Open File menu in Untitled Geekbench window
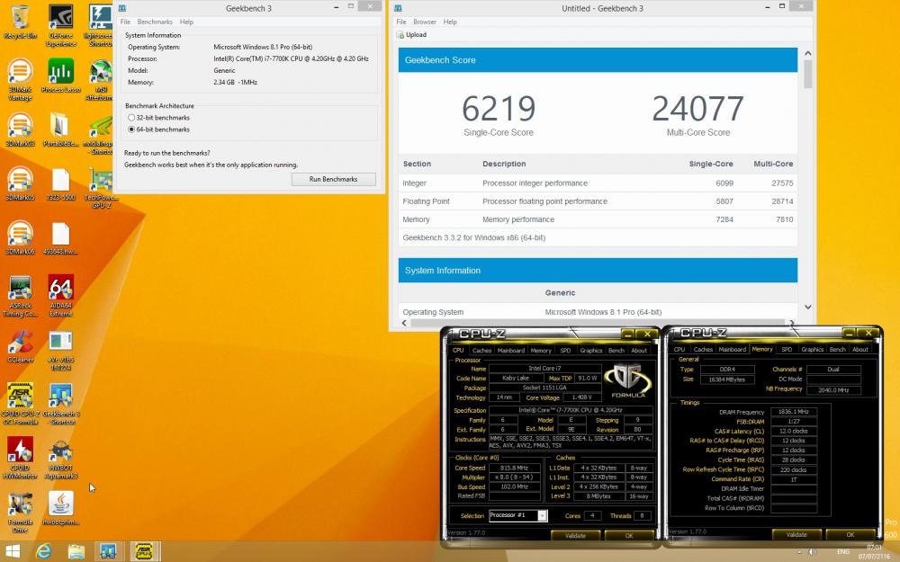 [x=401, y=22]
